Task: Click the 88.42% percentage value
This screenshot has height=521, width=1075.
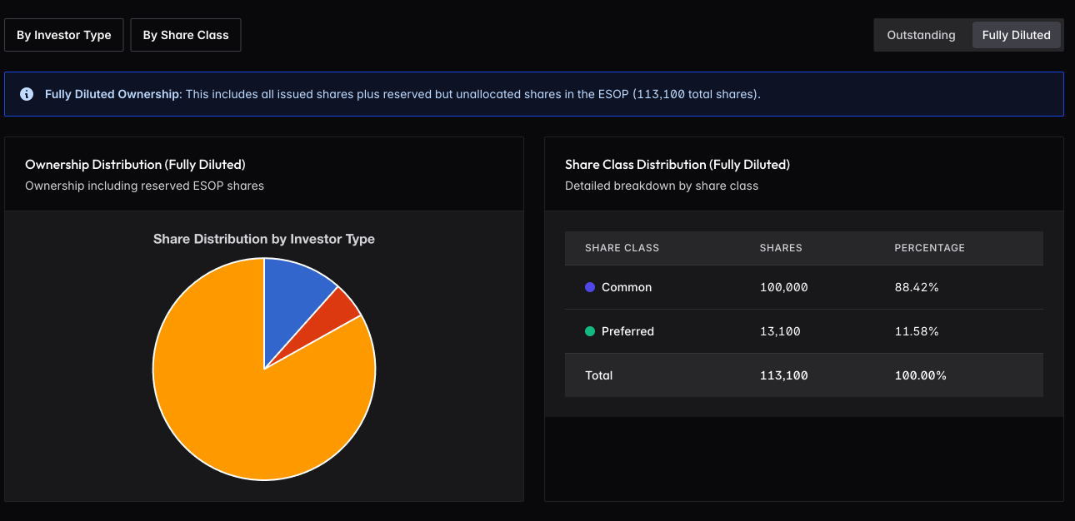Action: coord(917,287)
